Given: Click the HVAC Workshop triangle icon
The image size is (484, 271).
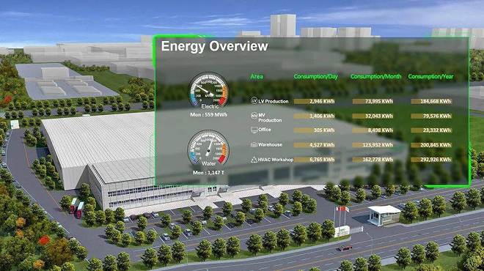Looking at the screenshot, I should click(254, 160).
